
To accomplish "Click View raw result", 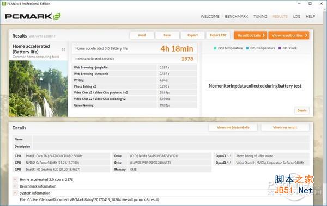I will pyautogui.click(x=285, y=127).
